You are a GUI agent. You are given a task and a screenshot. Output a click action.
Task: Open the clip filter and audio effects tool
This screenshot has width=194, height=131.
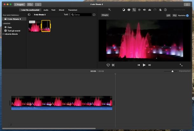coord(160,10)
